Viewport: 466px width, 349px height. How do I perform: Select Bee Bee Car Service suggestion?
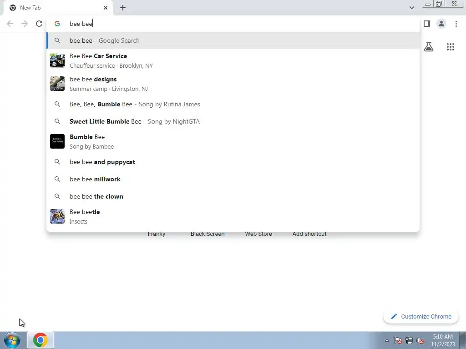tap(233, 60)
